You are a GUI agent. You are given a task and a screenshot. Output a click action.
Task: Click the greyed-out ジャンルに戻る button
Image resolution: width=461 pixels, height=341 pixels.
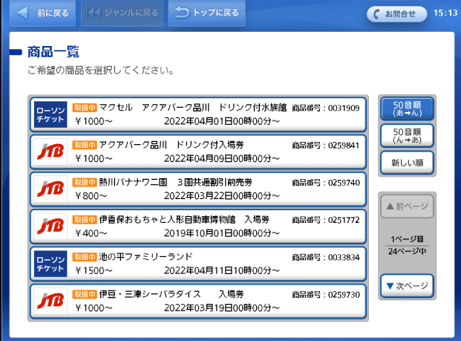122,13
